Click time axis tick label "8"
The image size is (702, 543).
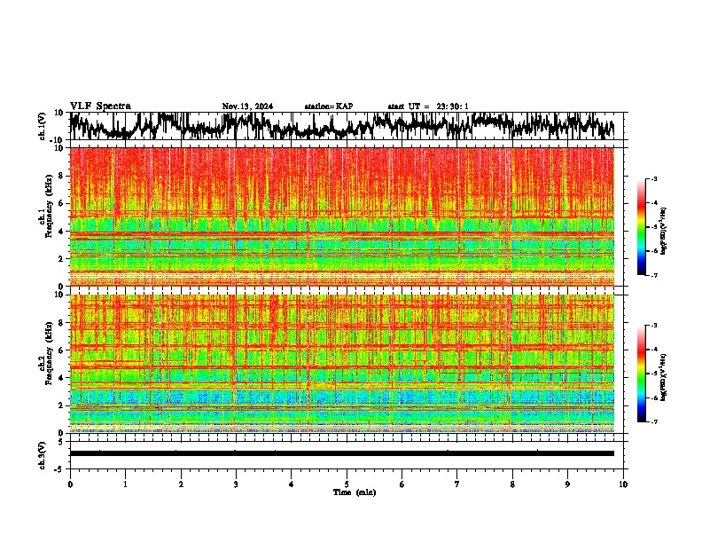tap(512, 484)
